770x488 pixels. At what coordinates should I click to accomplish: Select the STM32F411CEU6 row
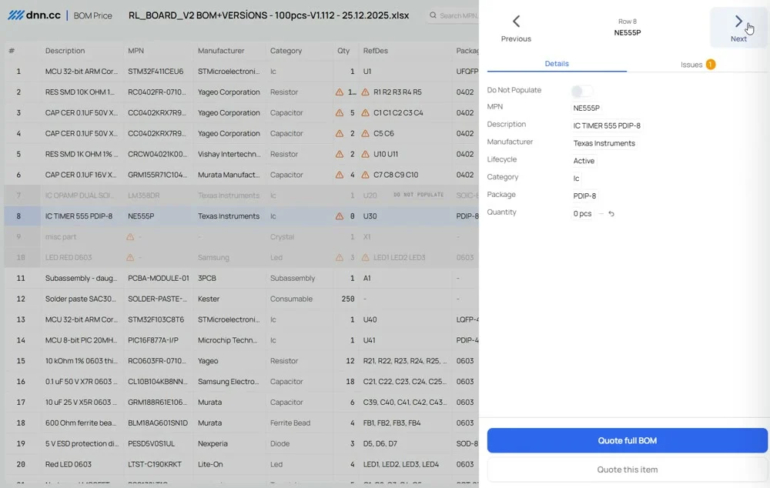tap(242, 71)
